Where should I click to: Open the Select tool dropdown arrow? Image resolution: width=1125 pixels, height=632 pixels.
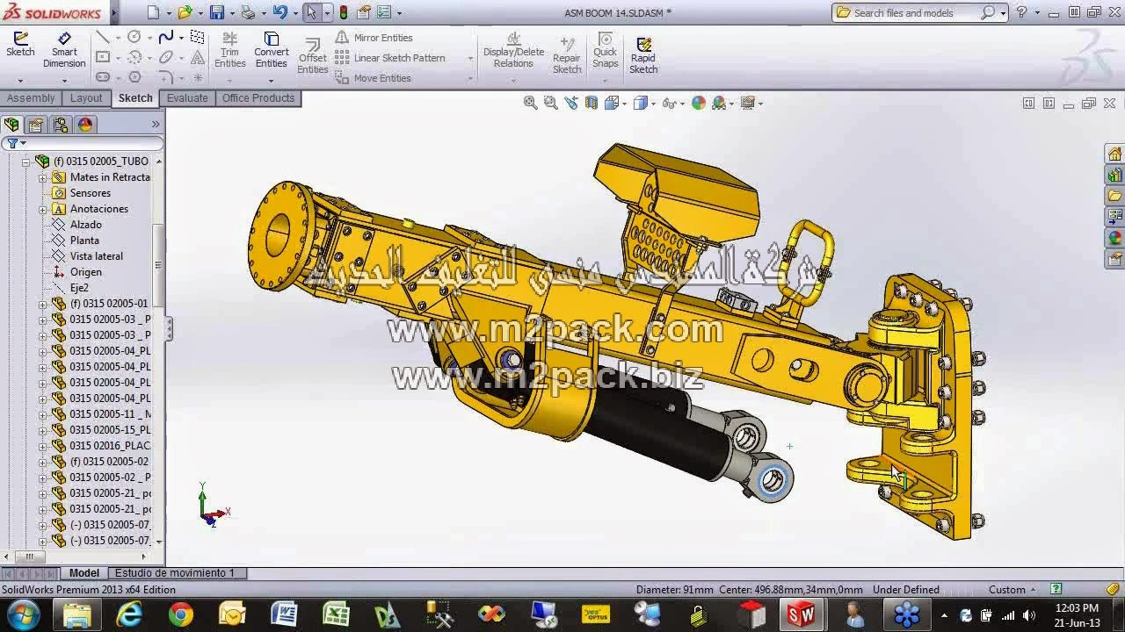[x=327, y=13]
